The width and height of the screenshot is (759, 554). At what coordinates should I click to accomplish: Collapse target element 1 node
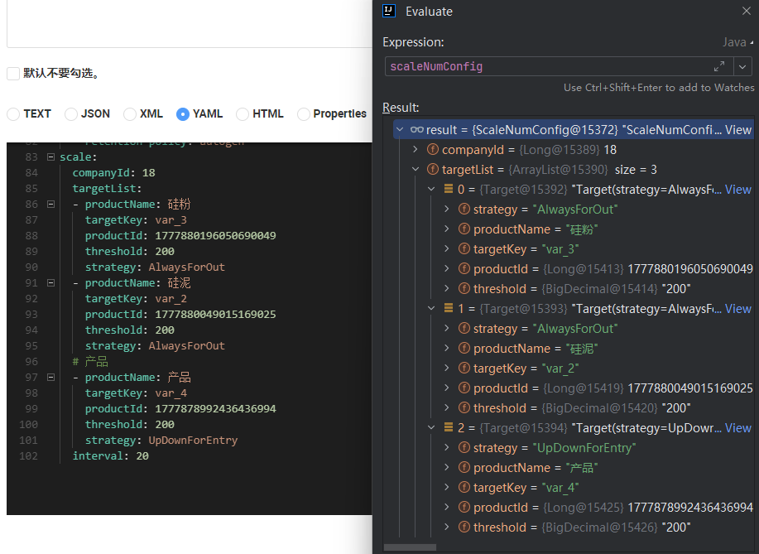click(431, 309)
